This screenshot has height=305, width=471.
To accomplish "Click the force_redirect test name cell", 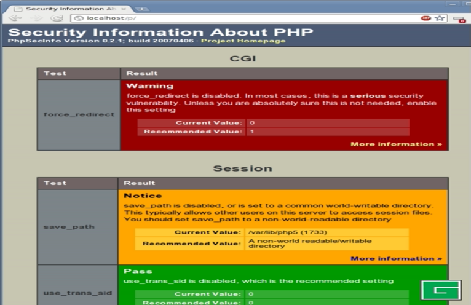I will (79, 114).
